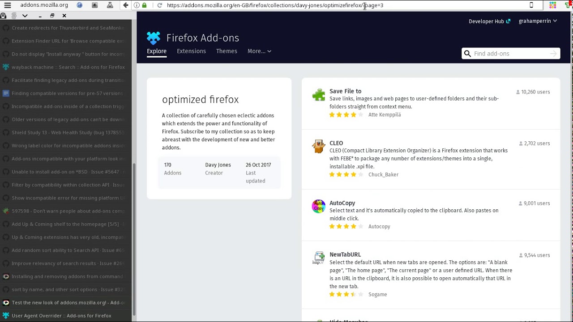Viewport: 573px width, 322px height.
Task: Click the colorful dots grid extension icon
Action: (x=553, y=5)
